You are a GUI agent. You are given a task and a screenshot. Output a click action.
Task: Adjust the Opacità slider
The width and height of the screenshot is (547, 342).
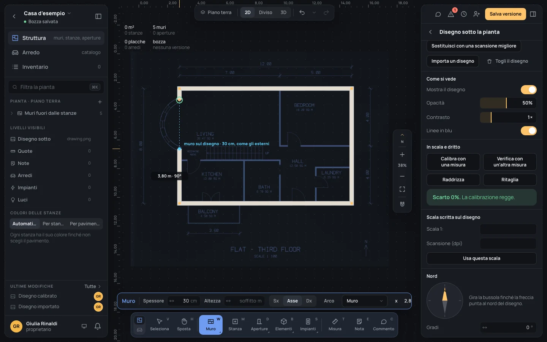click(x=508, y=103)
